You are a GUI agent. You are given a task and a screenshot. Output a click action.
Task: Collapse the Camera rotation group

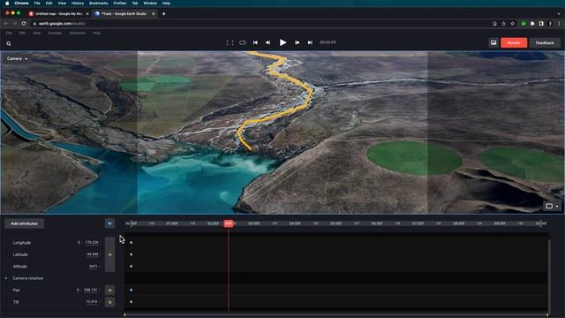[6, 278]
